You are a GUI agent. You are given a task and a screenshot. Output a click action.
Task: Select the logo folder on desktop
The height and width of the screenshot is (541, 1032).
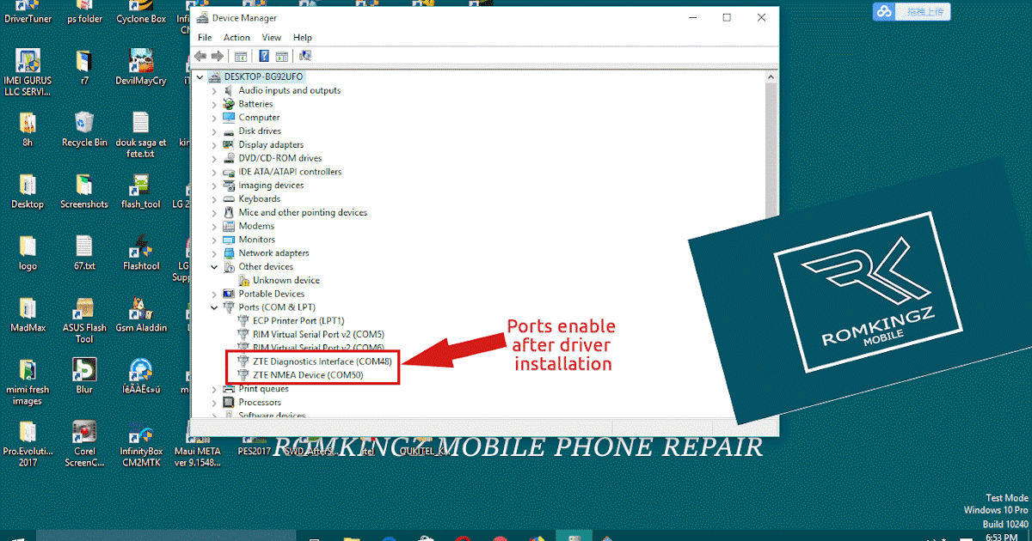coord(28,252)
